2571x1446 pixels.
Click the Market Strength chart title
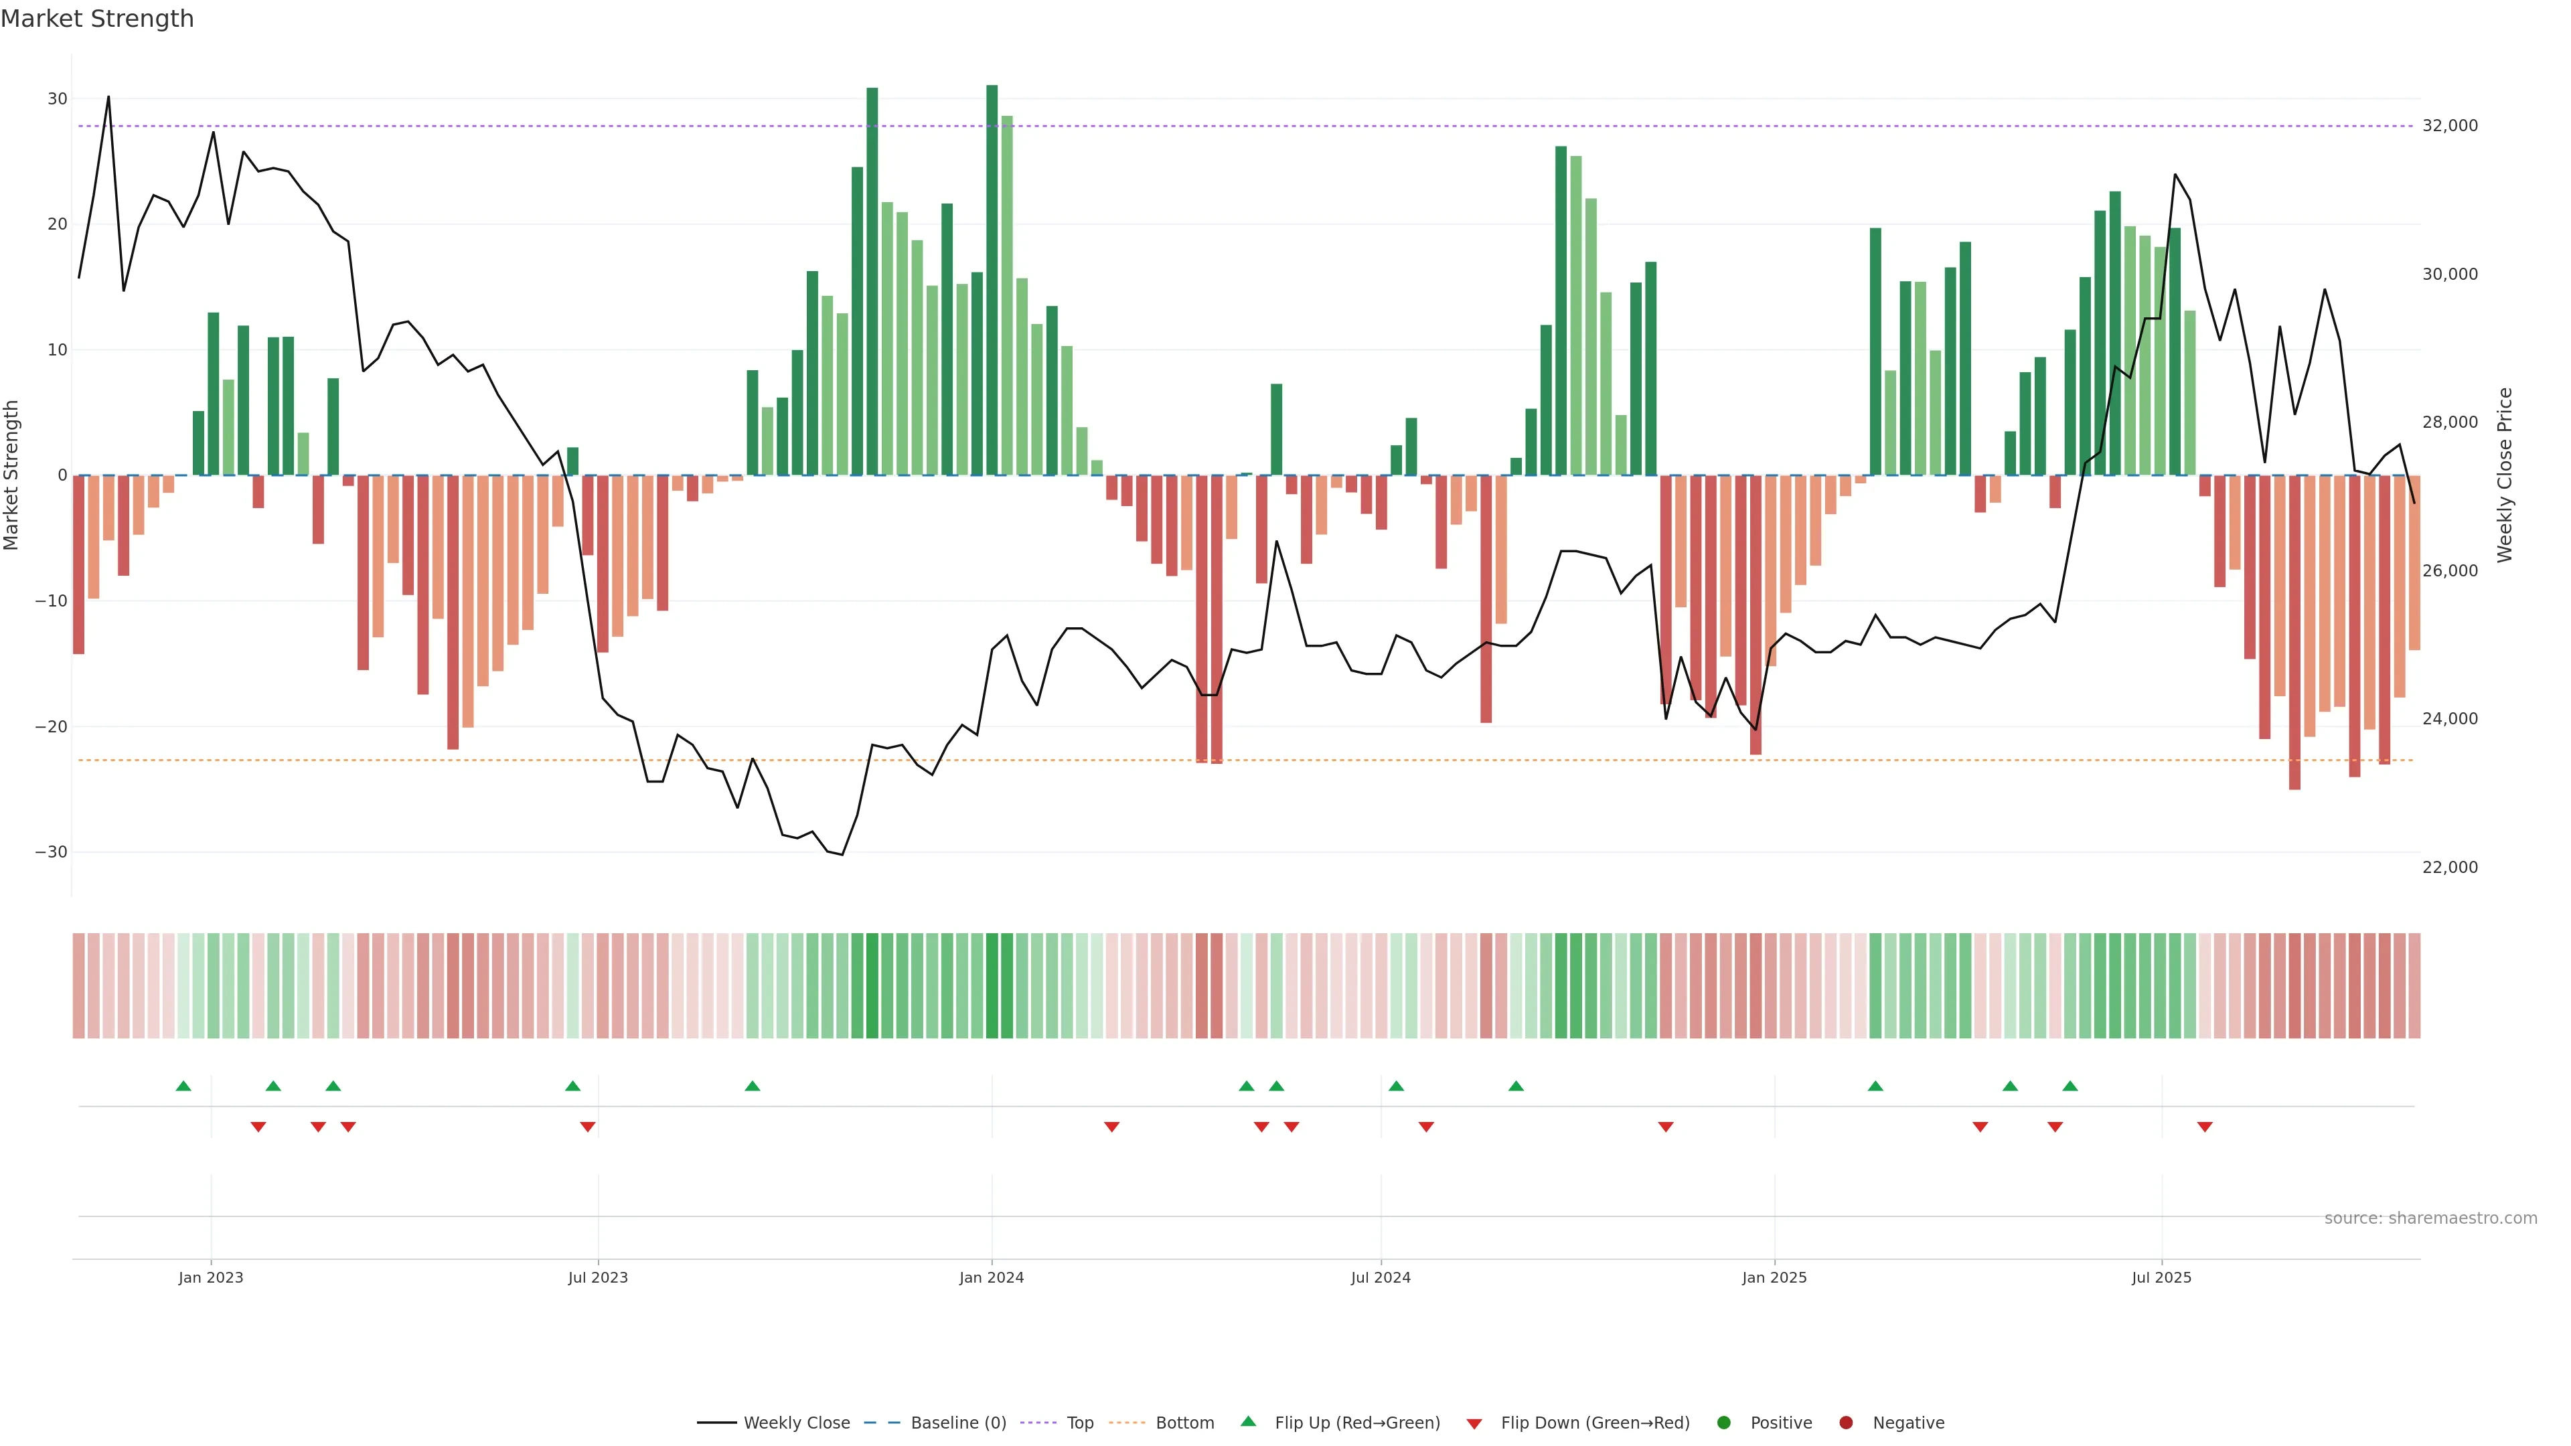pyautogui.click(x=97, y=19)
